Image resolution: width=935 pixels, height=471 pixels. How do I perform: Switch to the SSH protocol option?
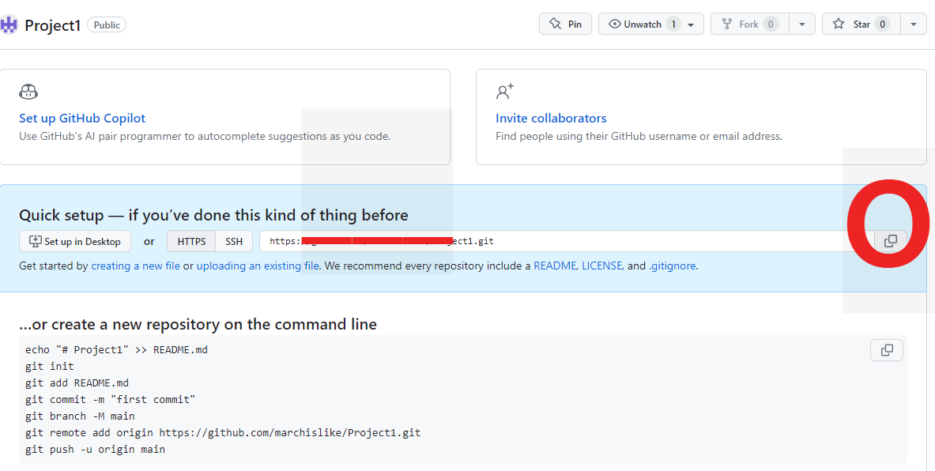[234, 242]
